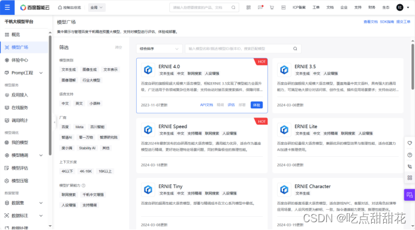415x230 pixels.
Task: Toggle the 中文 language filter
Action: coord(65,104)
